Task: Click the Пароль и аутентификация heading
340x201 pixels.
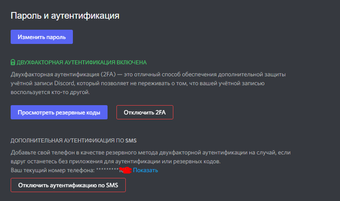Action: [x=65, y=16]
